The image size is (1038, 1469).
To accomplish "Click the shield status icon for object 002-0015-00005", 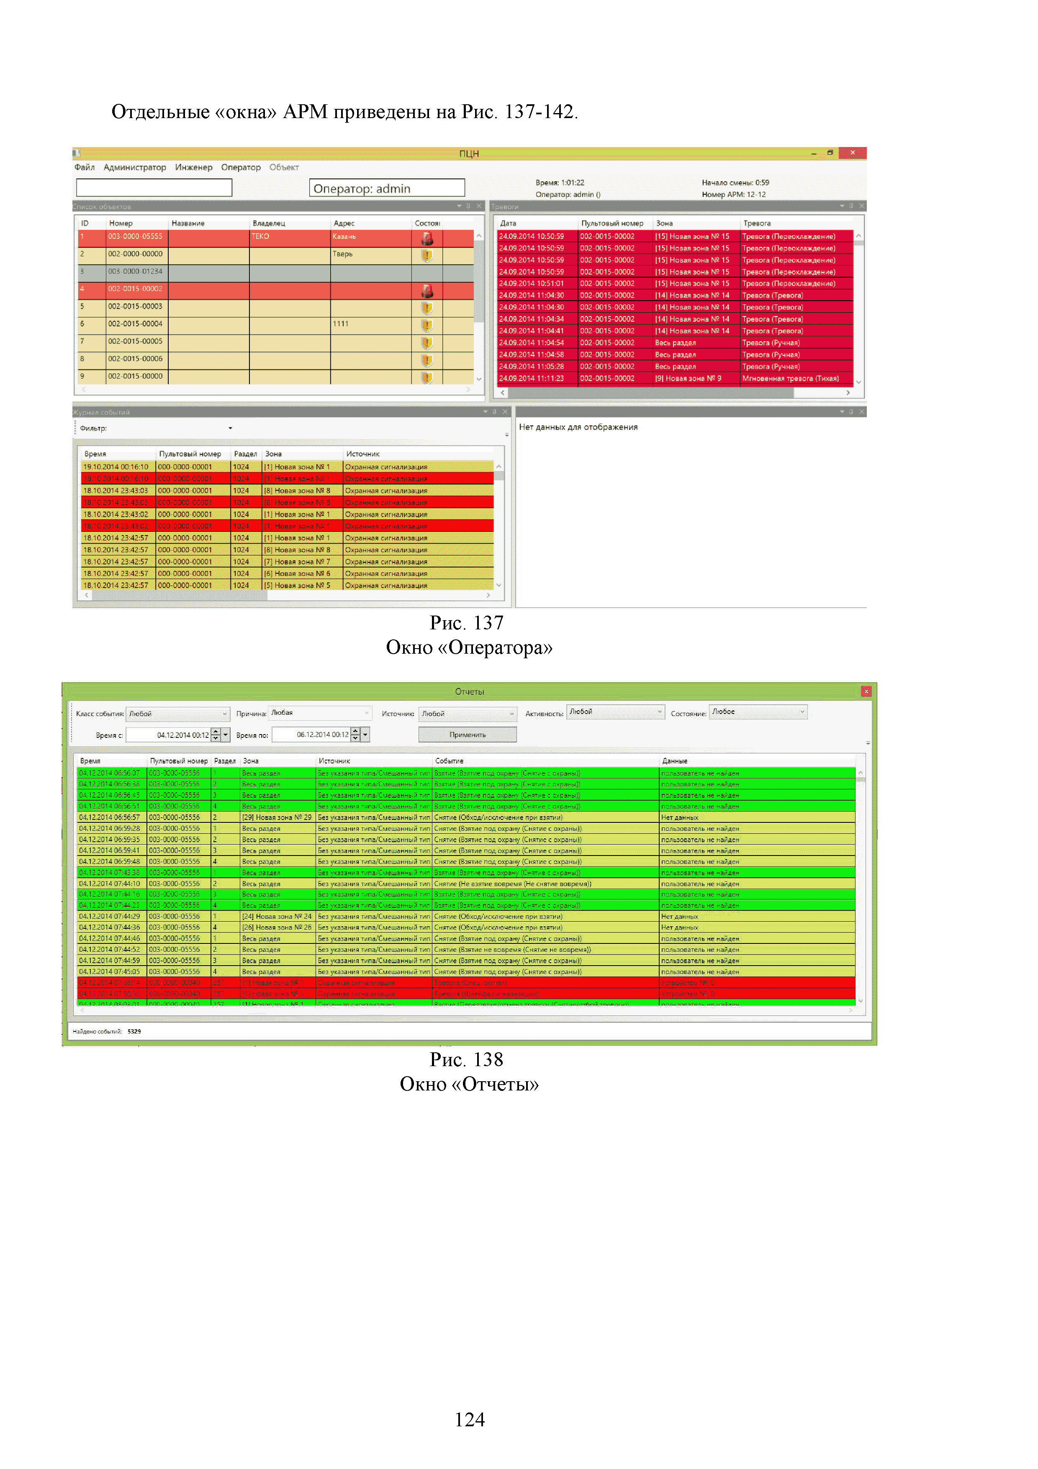I will coord(427,343).
